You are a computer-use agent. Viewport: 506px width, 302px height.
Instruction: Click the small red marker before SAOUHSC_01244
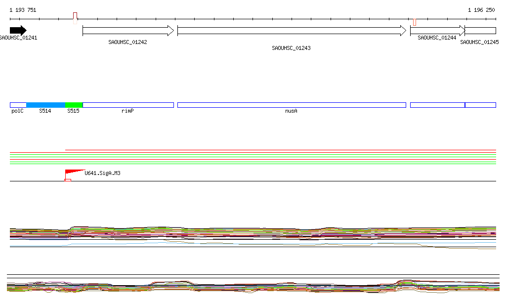(x=415, y=22)
